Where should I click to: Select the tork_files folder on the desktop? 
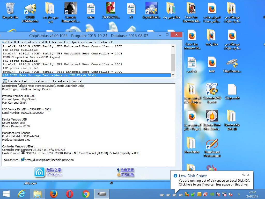(x=212, y=38)
